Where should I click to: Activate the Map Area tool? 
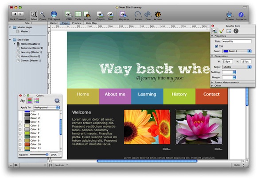[x=123, y=15]
